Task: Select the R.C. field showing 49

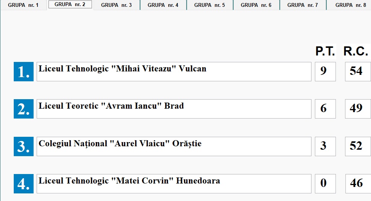Action: tap(357, 109)
